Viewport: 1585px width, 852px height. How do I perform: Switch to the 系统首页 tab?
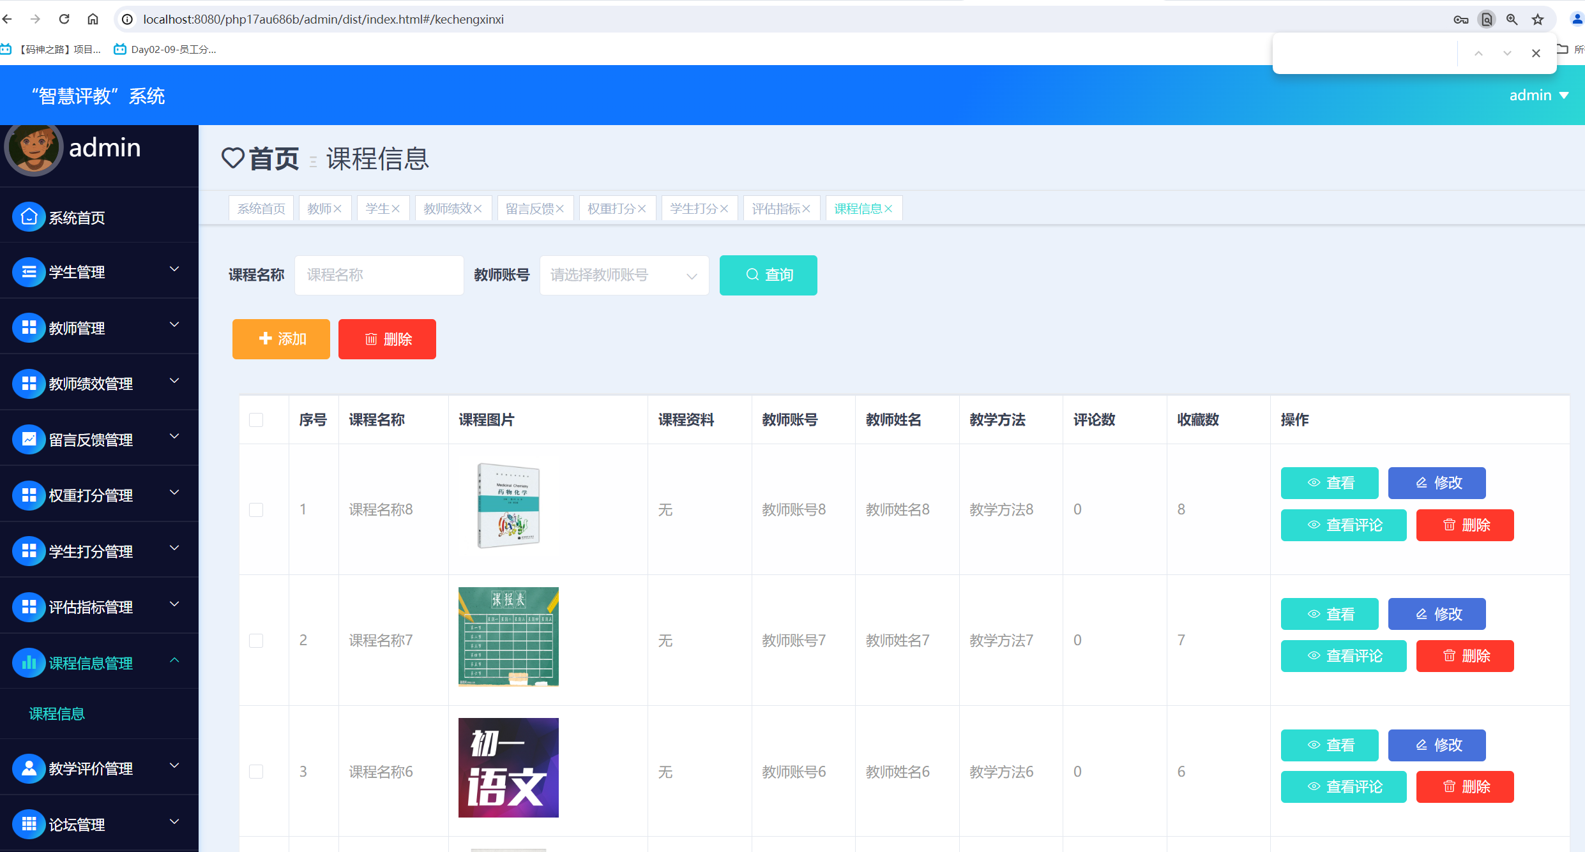coord(261,209)
